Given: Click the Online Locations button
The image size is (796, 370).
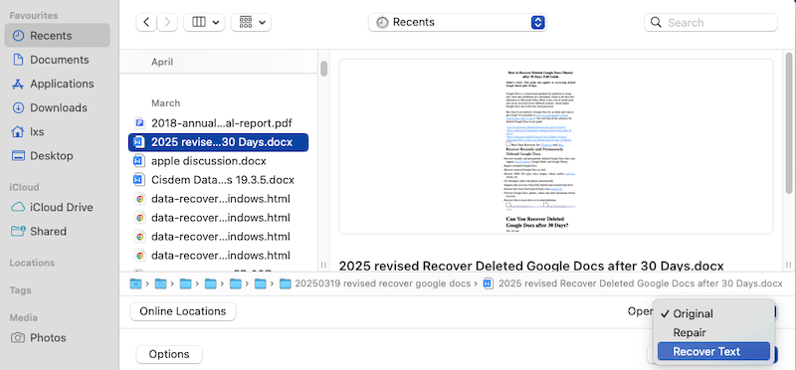Looking at the screenshot, I should coord(183,311).
